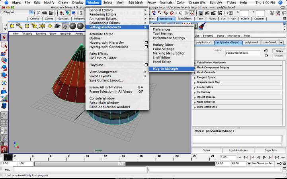Screen dimensions: 287x179
Task: Choose Plug-in Manager from submenu
Action: click(x=166, y=69)
